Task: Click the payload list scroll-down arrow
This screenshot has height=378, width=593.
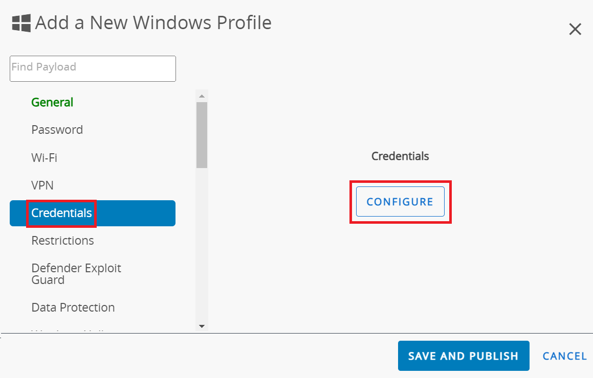Action: pos(202,326)
